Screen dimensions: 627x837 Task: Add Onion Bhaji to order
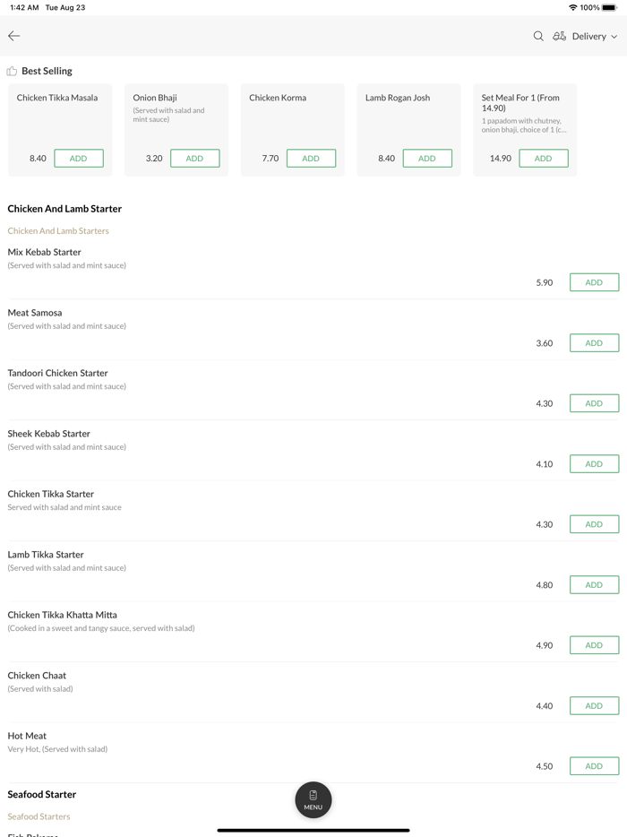pyautogui.click(x=194, y=159)
